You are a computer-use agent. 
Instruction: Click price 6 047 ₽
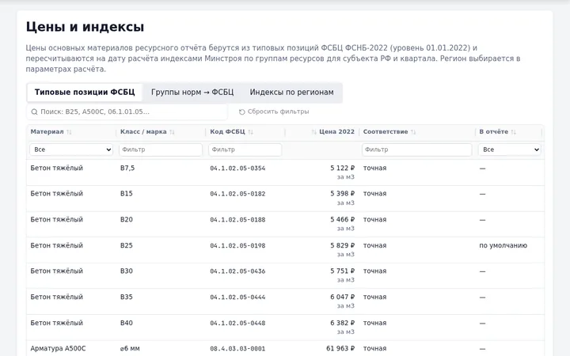(343, 297)
